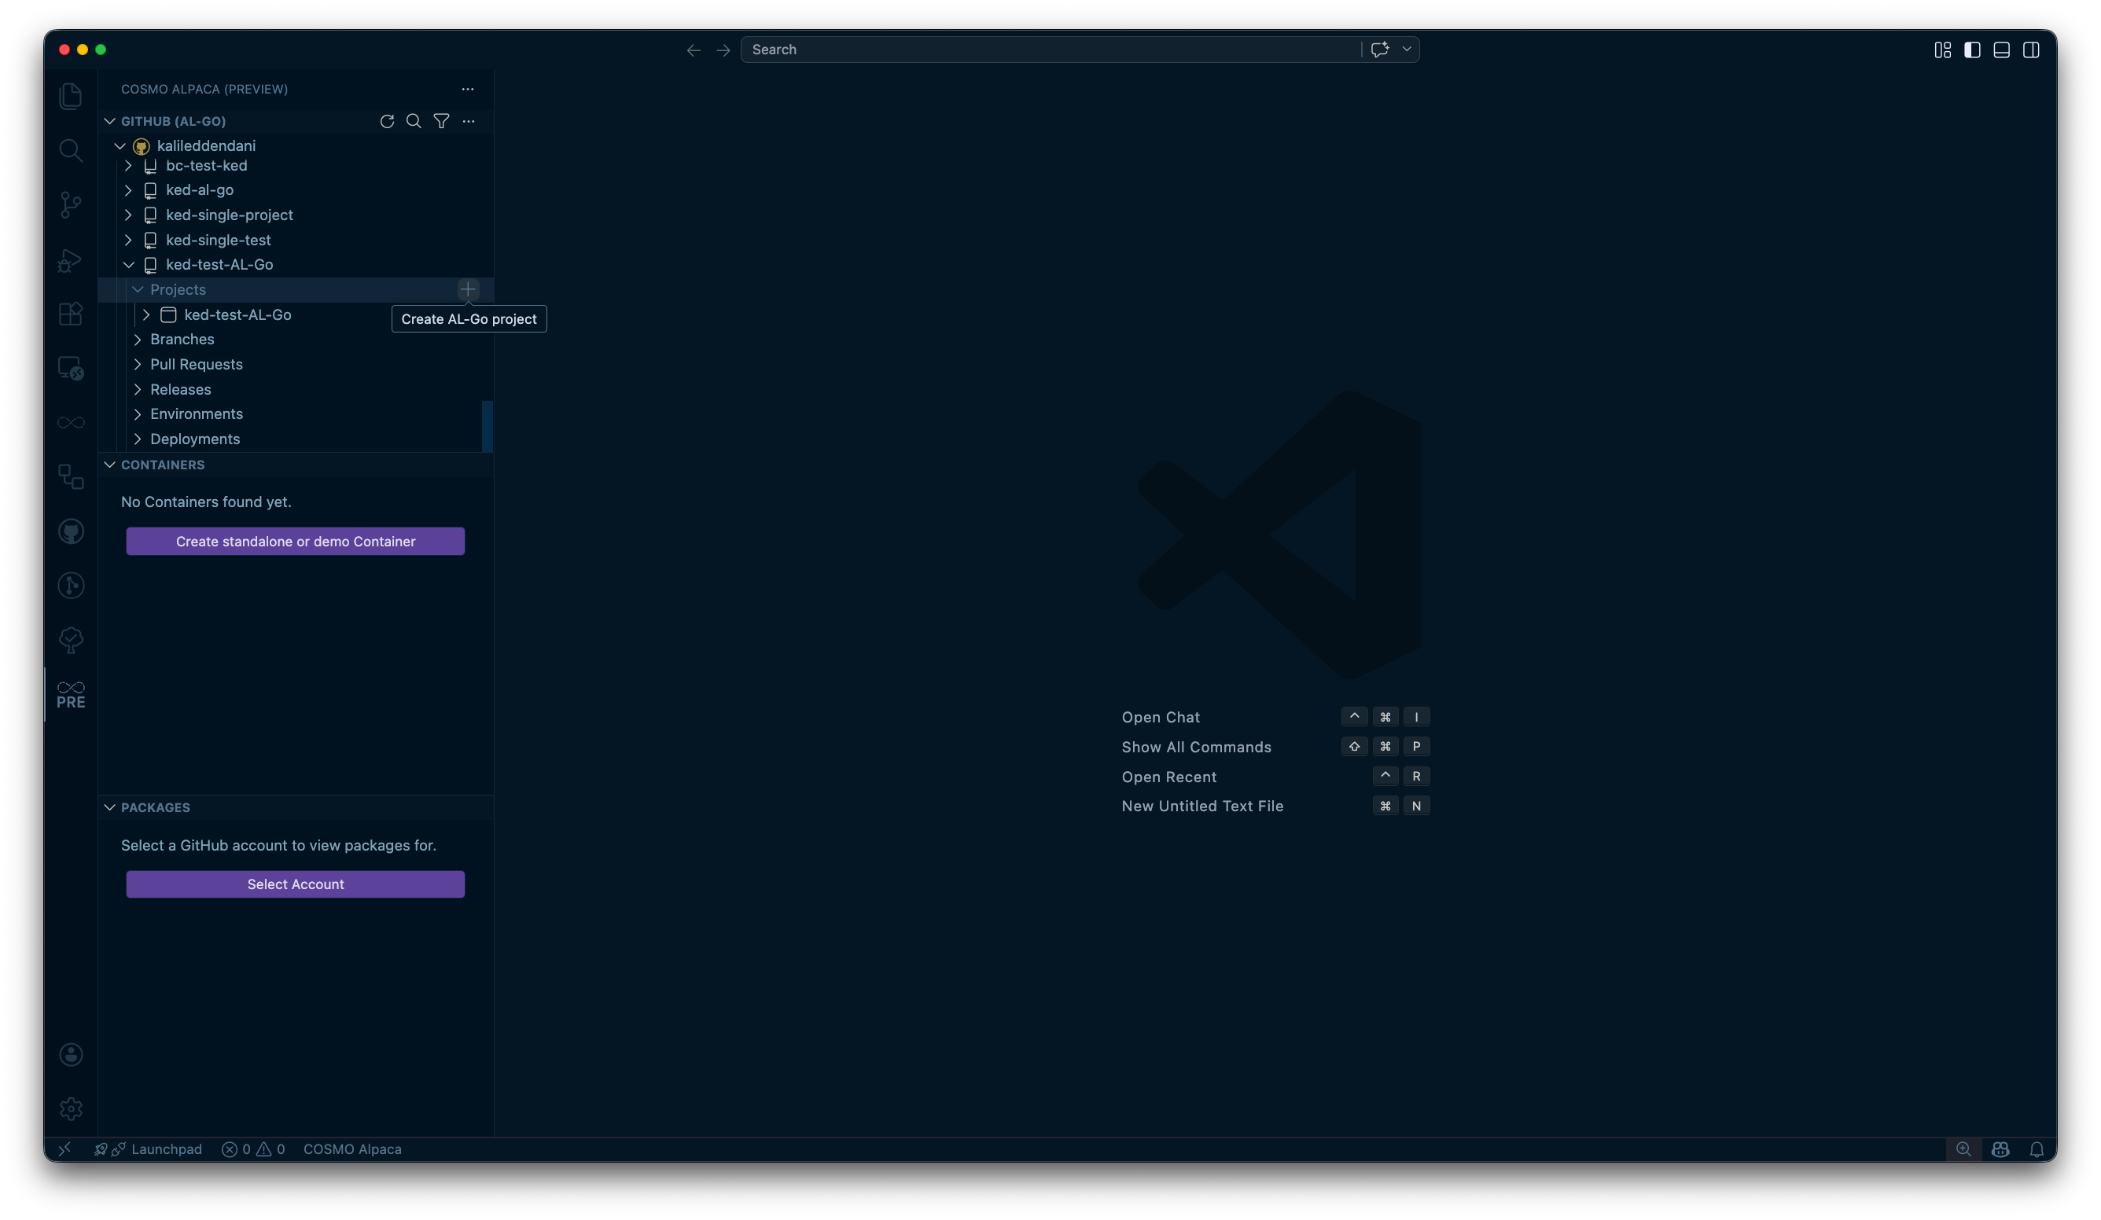2101x1220 pixels.
Task: Open Run and Debug view
Action: [71, 260]
